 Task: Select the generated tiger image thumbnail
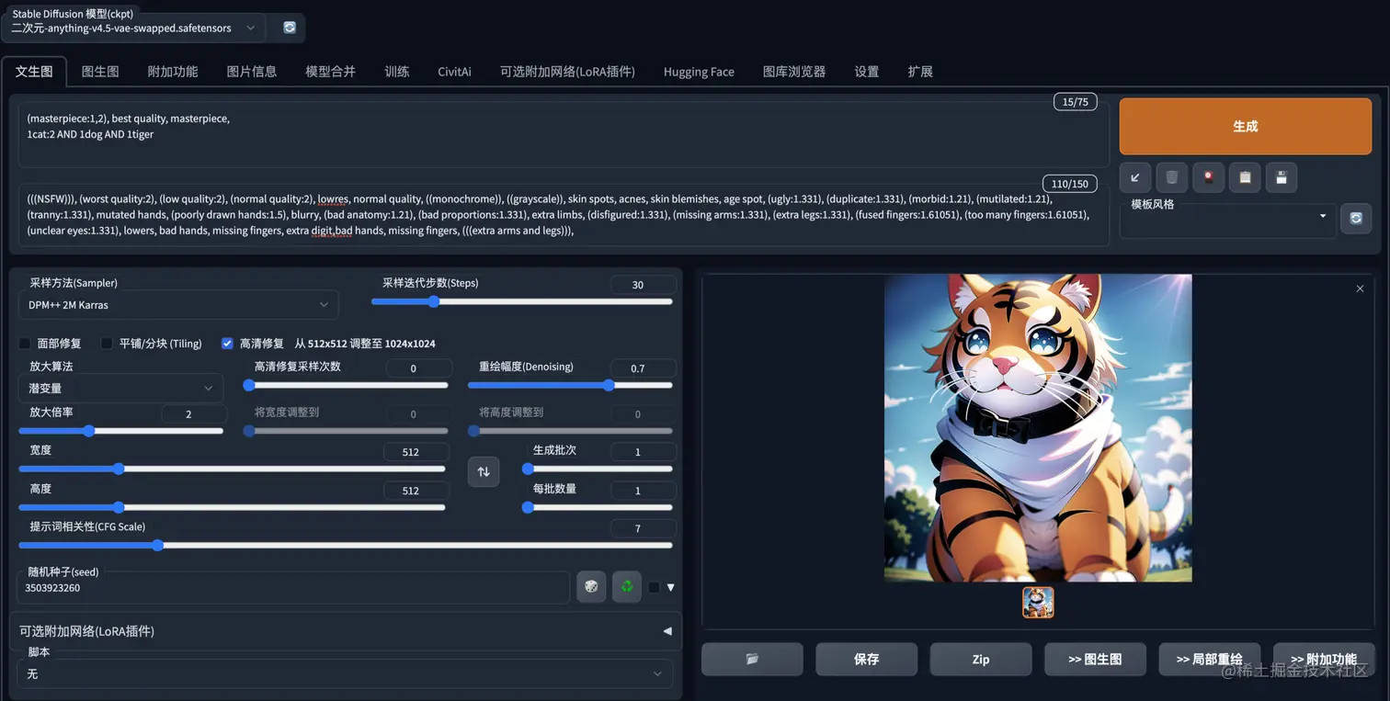[x=1038, y=603]
